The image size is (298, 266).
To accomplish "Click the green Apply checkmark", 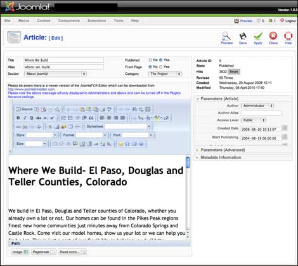I will click(x=258, y=38).
